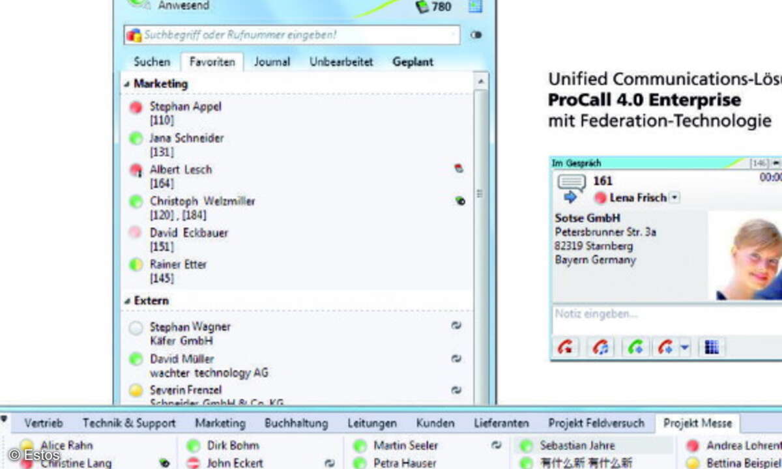Click the red handset with plus button
Viewport: 782px width, 469px height.
pos(666,347)
